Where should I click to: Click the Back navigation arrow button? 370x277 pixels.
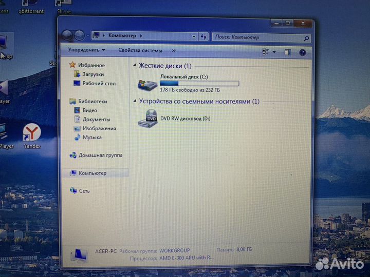tap(67, 35)
